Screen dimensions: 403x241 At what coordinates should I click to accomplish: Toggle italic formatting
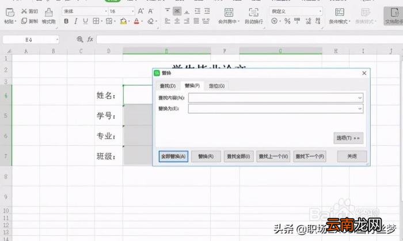(x=76, y=21)
